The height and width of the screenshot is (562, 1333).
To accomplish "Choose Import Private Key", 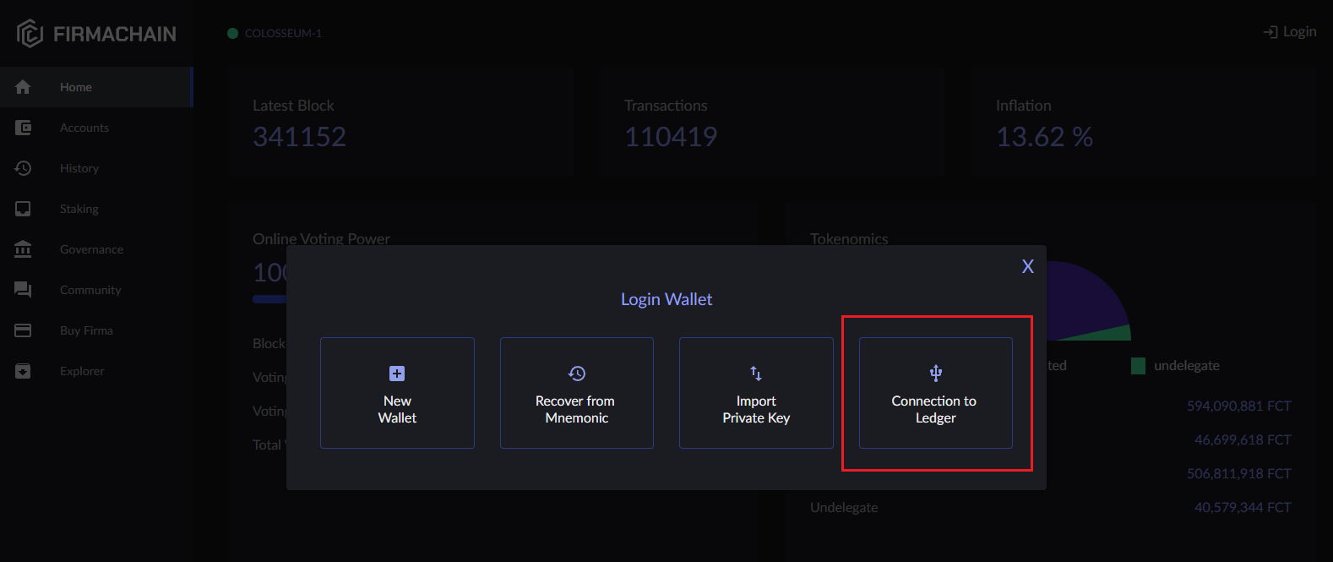I will [x=756, y=393].
